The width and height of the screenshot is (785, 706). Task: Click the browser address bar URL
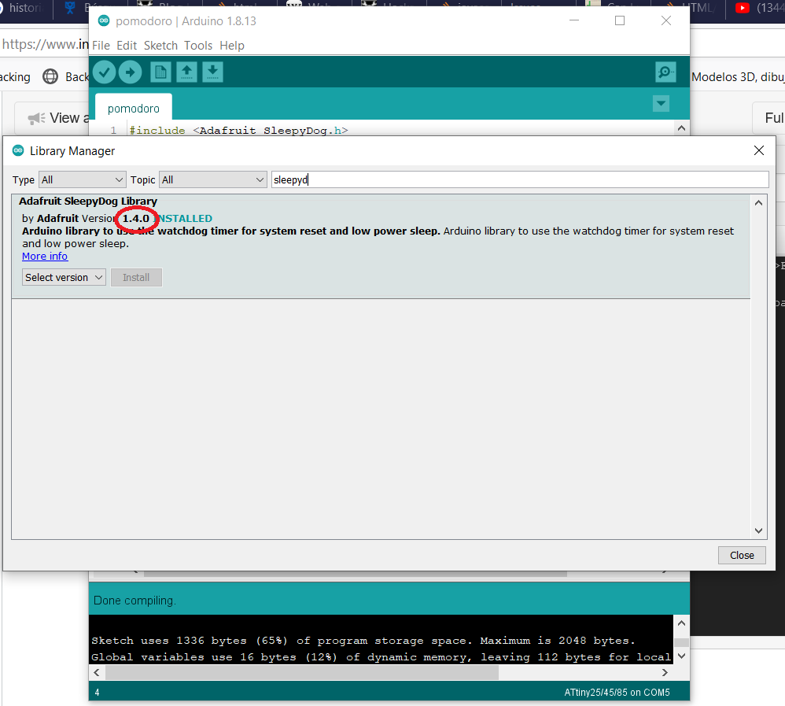(45, 44)
